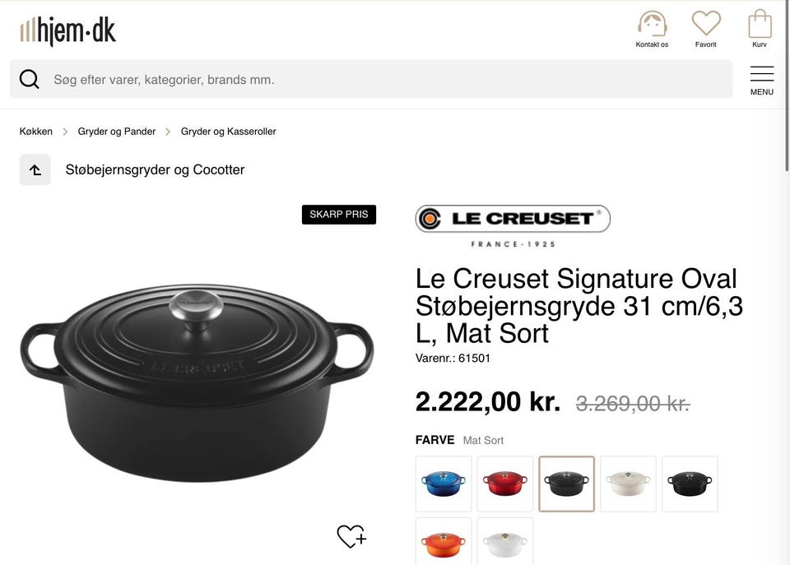Screen dimensions: 790x565
Task: Navigate to Gryder og Pander breadcrumb
Action: [117, 132]
